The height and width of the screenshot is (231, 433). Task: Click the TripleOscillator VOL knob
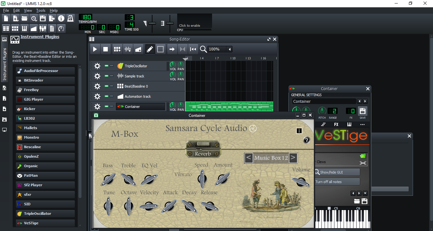click(173, 64)
